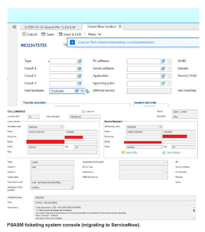
Task: Open list icon for Application field
Action: pyautogui.click(x=168, y=76)
